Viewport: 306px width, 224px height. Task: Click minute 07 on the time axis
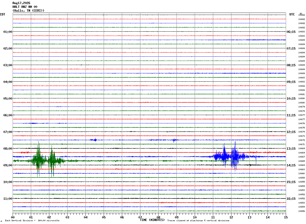tap(140, 217)
